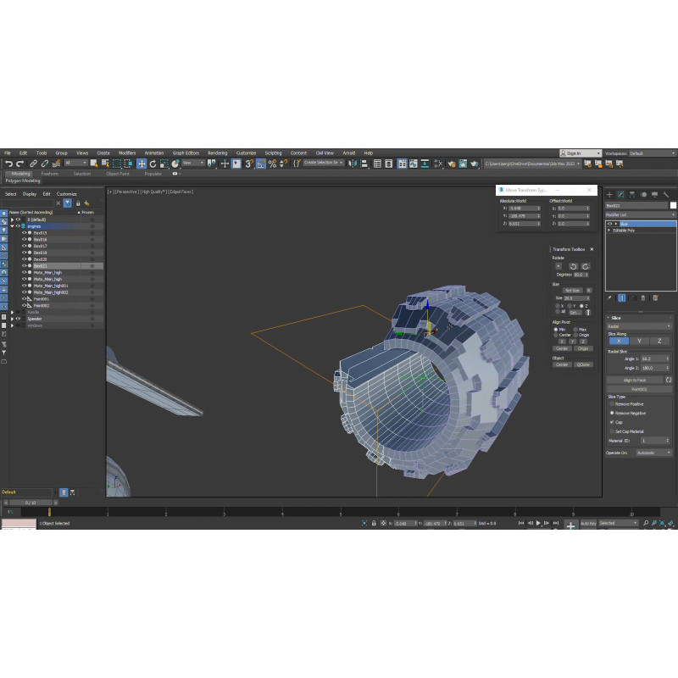Click the Align to Face button
The width and height of the screenshot is (678, 678).
pos(635,380)
